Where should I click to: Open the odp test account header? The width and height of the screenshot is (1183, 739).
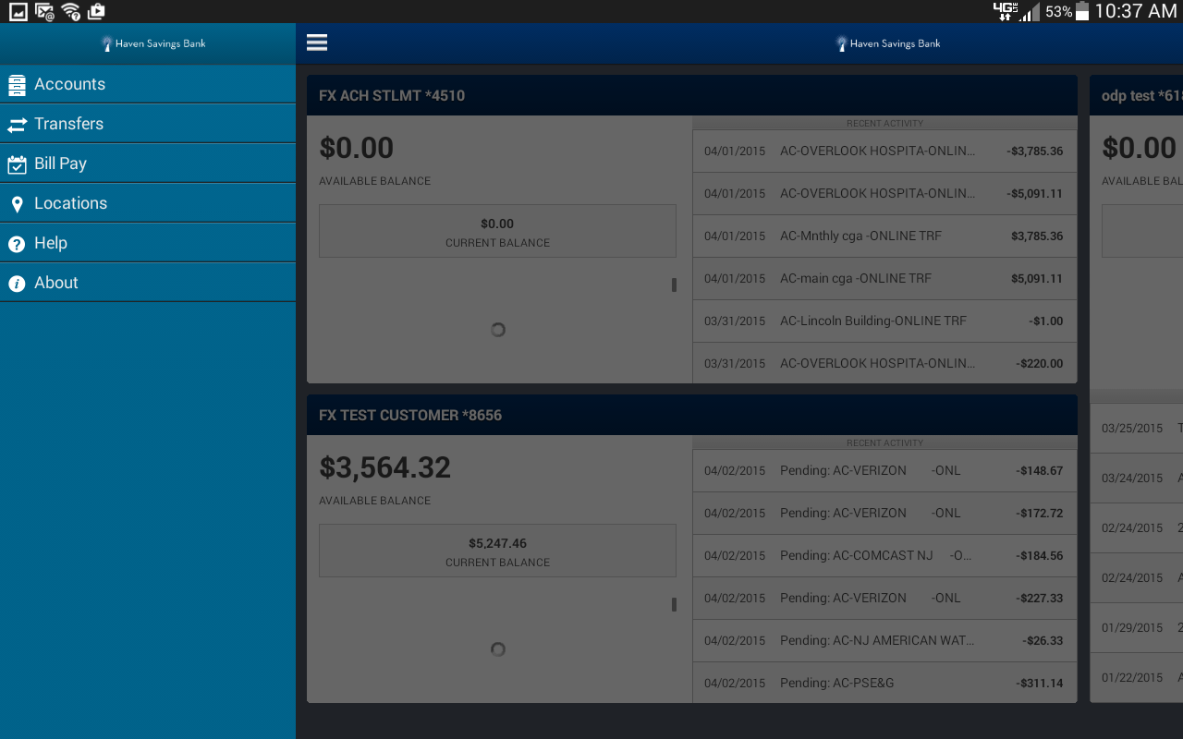tap(1136, 95)
